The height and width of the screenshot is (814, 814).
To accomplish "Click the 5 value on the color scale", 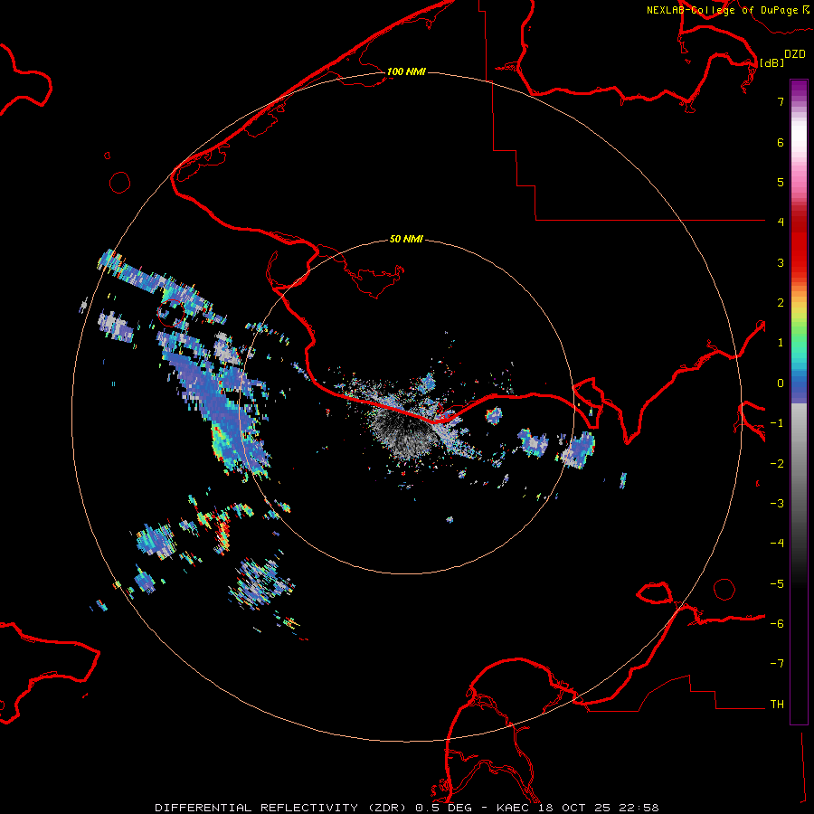I will [781, 182].
